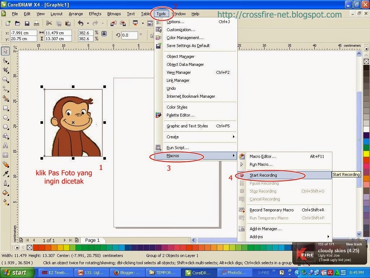Click the Open folder icon
Image resolution: width=370 pixels, height=278 pixels.
tap(17, 23)
